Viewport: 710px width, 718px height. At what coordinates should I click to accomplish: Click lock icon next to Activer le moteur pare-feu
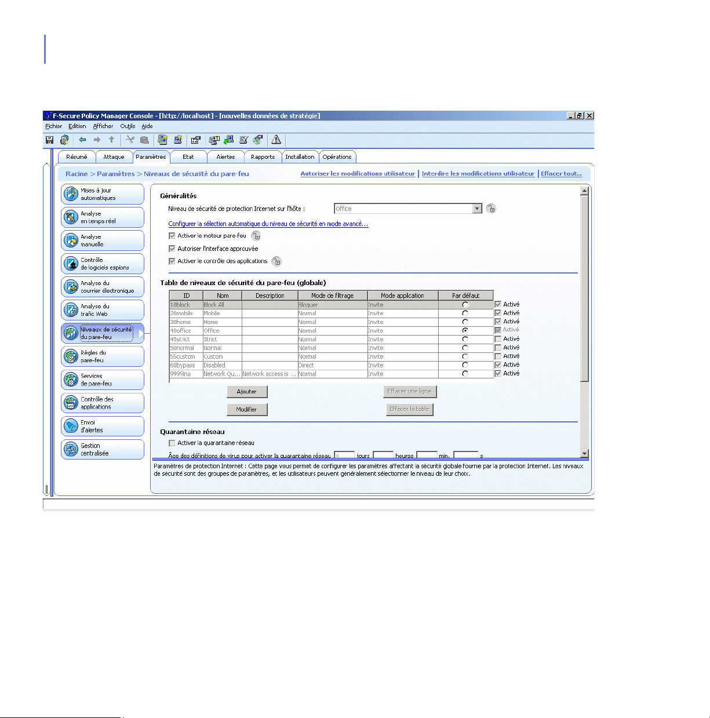point(256,236)
